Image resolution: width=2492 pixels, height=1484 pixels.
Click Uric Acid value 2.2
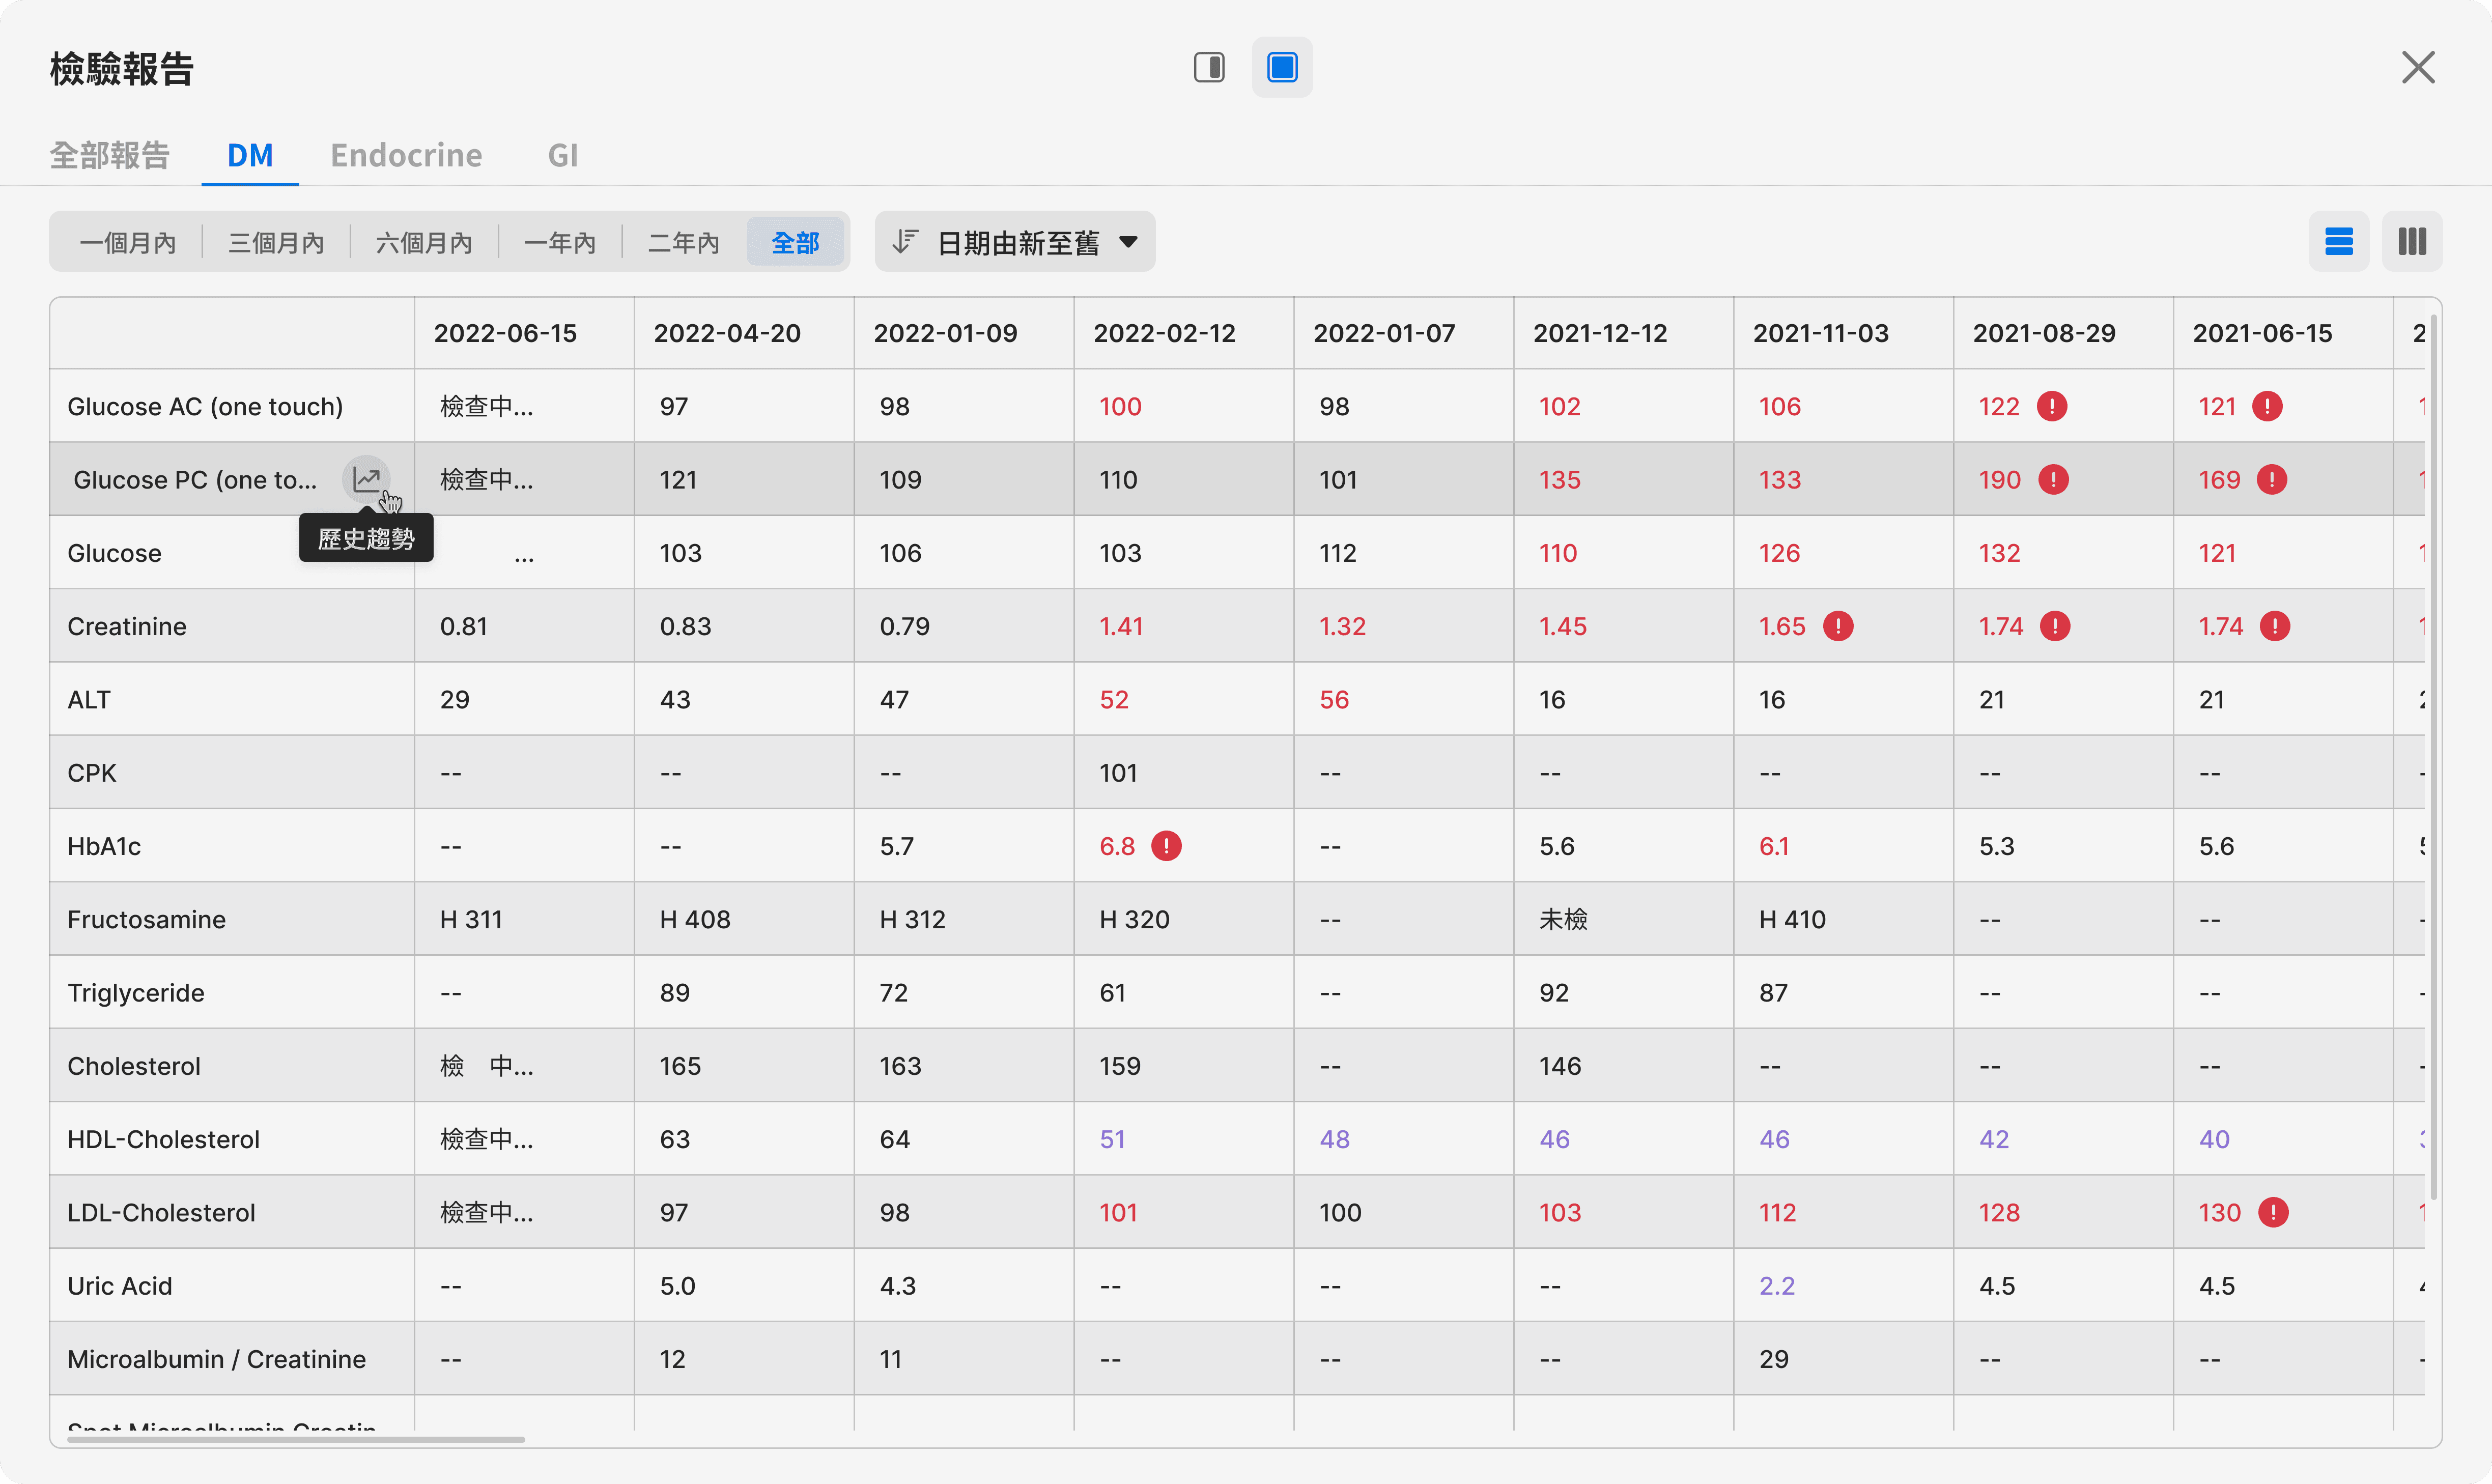click(1777, 1286)
